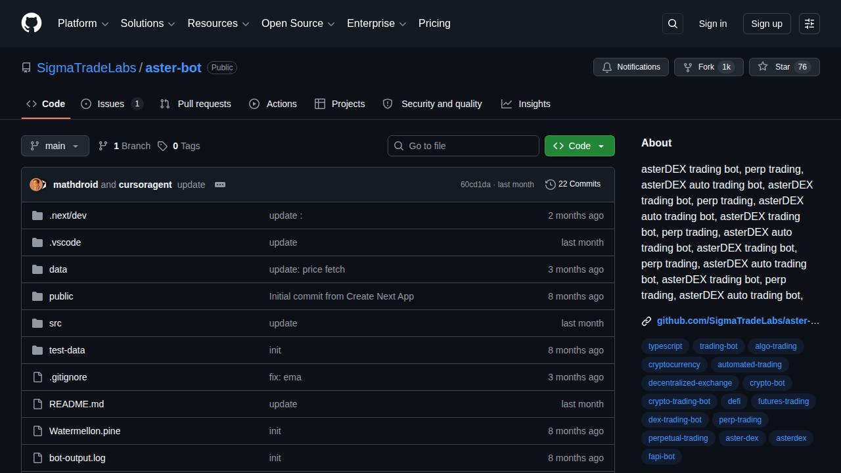Expand the Solutions menu
This screenshot has height=473, width=841.
tap(148, 24)
